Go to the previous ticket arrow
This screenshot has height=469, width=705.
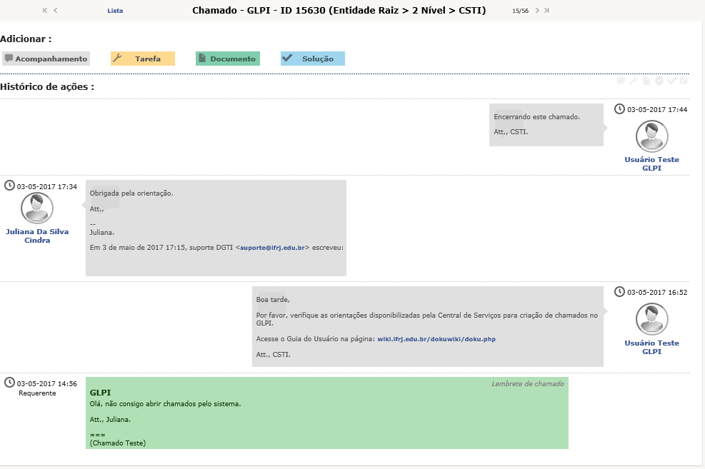point(56,11)
